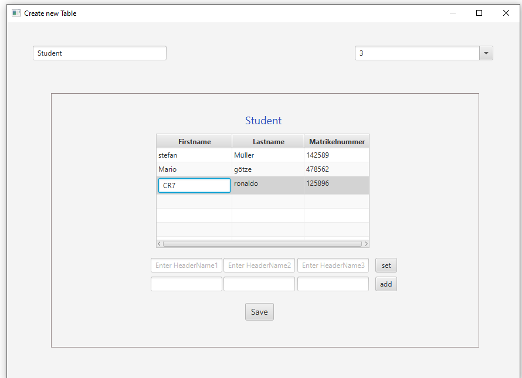The height and width of the screenshot is (378, 522).
Task: Click the Matrikelnummer column header
Action: [x=336, y=141]
